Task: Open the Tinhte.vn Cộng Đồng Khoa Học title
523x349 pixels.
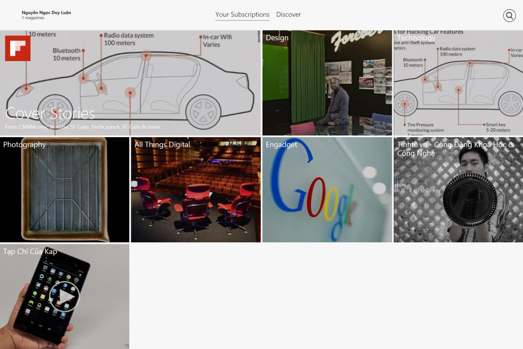Action: (455, 149)
